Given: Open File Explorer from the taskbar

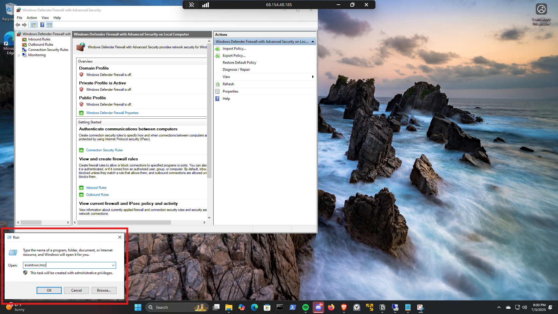Looking at the screenshot, I should click(x=229, y=307).
